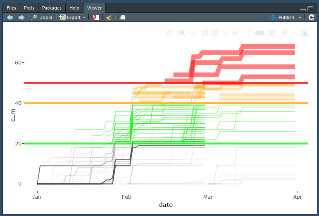Viewport: 319px width, 216px height.
Task: Click the Apr x-axis label
Action: pos(298,197)
